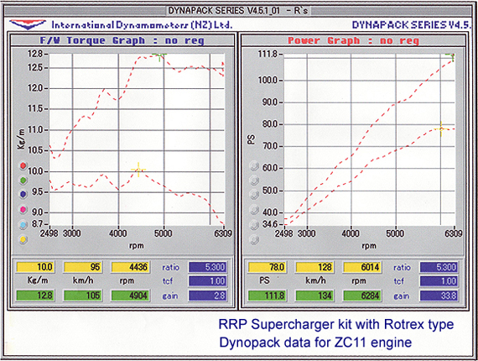Click the yellow 4436 rpm field

click(130, 267)
